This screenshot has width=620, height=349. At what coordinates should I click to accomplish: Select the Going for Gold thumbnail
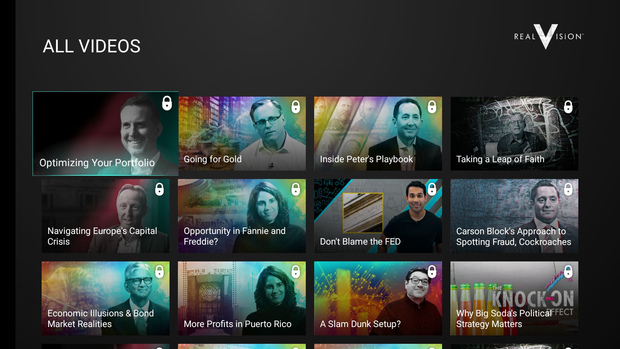pos(242,133)
